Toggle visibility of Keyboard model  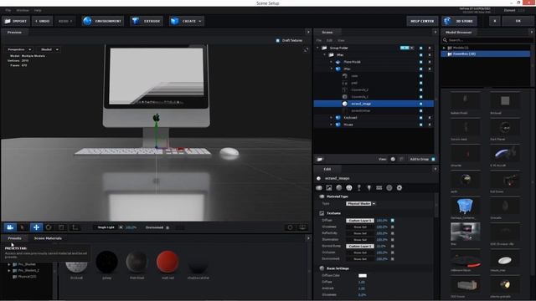pyautogui.click(x=420, y=118)
